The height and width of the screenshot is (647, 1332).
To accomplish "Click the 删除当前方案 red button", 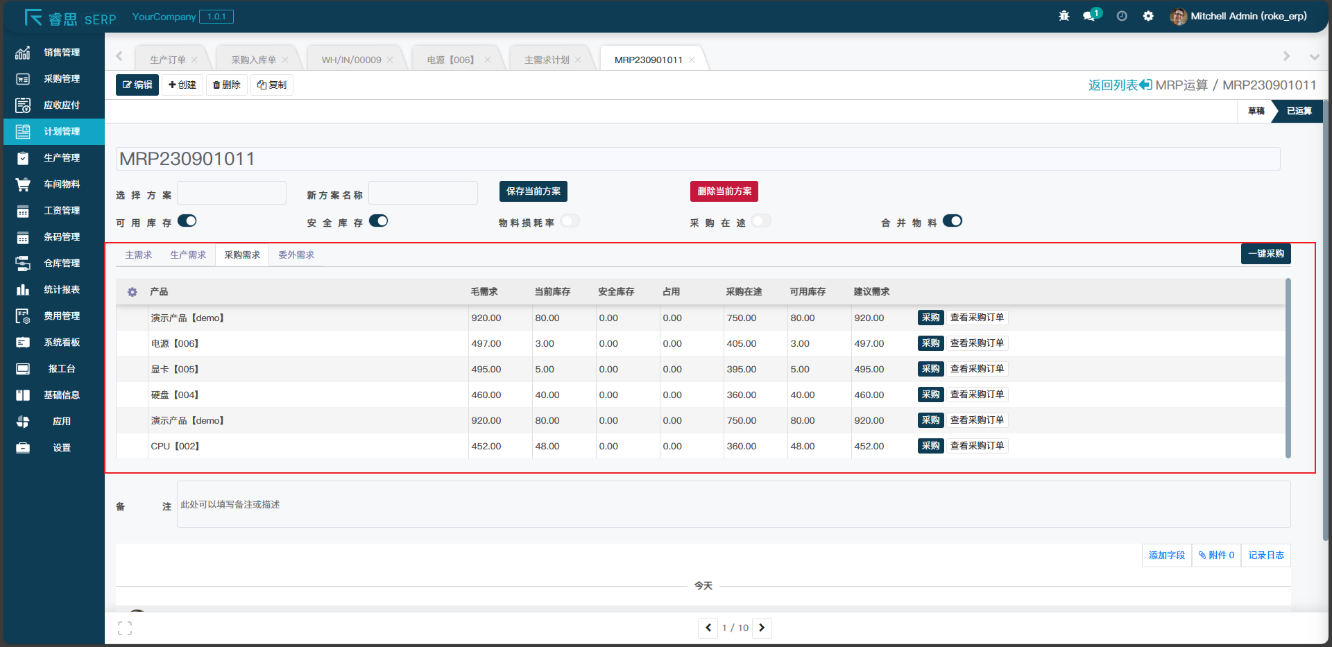I will (724, 191).
